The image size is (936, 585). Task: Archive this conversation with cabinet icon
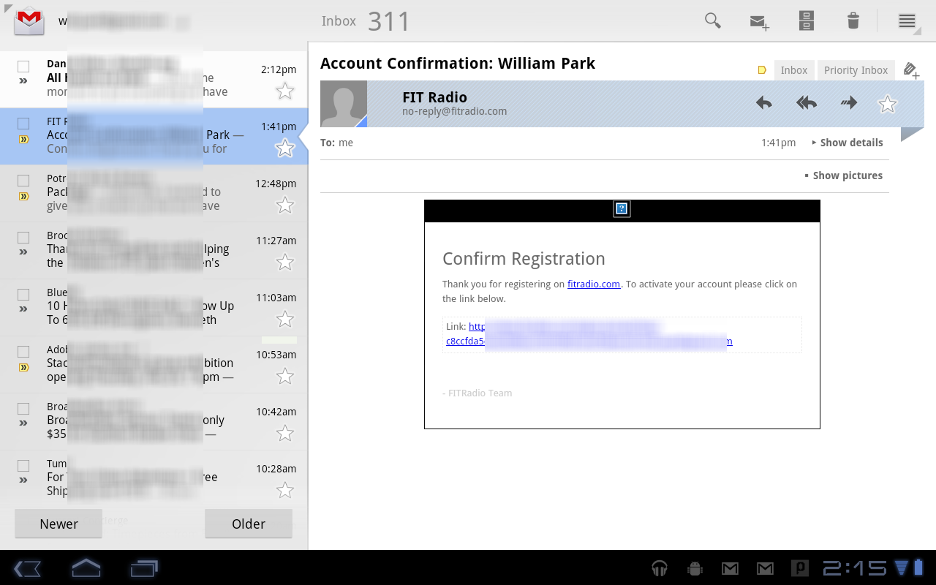point(807,20)
